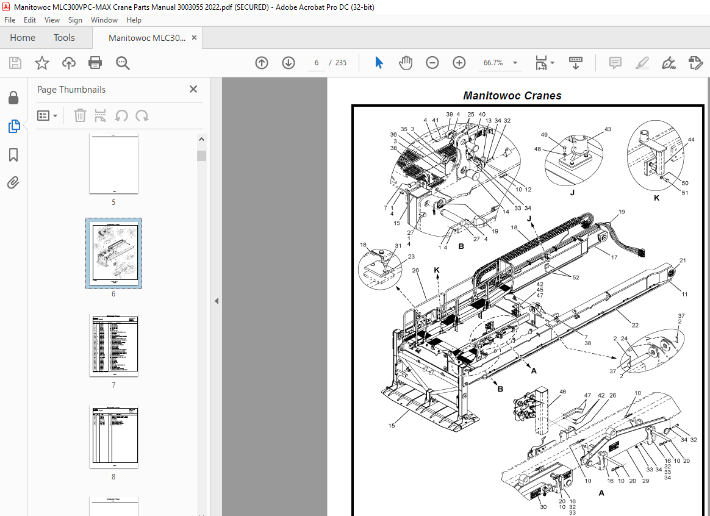Viewport: 710px width, 516px height.
Task: Click the Manitowoc Cranes page heading
Action: [512, 96]
